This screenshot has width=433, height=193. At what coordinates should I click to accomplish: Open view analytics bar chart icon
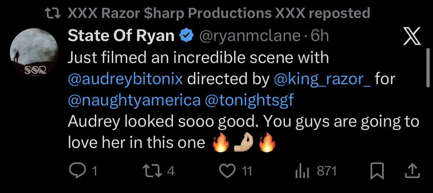303,171
